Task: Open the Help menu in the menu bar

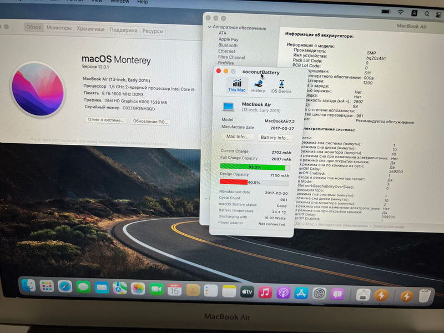Action: click(143, 2)
